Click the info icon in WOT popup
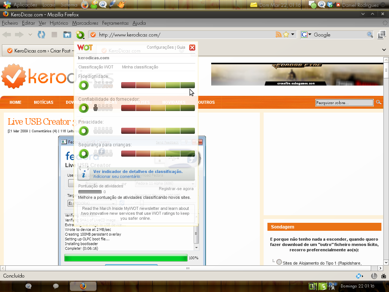This screenshot has height=292, width=389. [x=84, y=173]
